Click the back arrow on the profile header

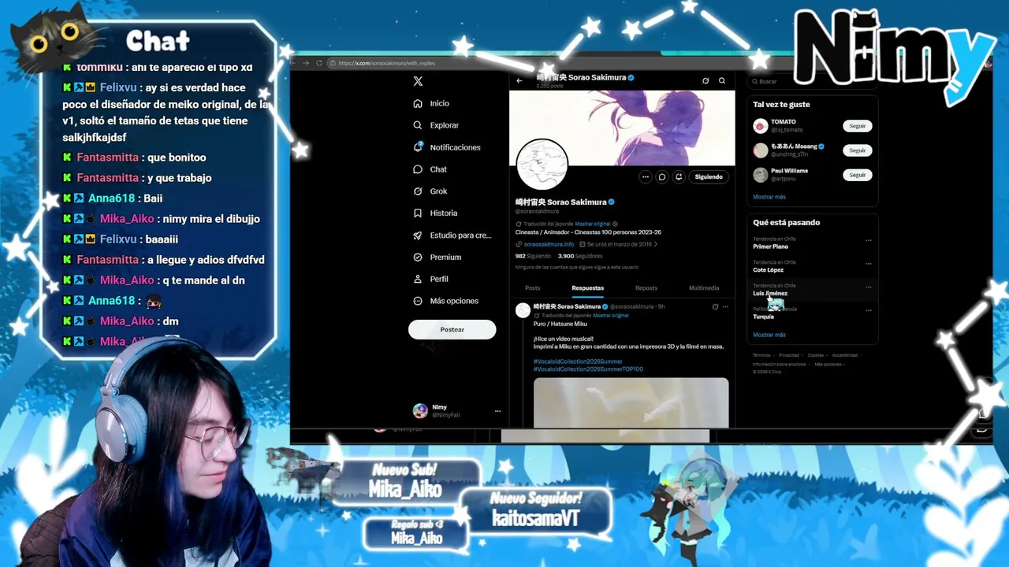(x=519, y=80)
